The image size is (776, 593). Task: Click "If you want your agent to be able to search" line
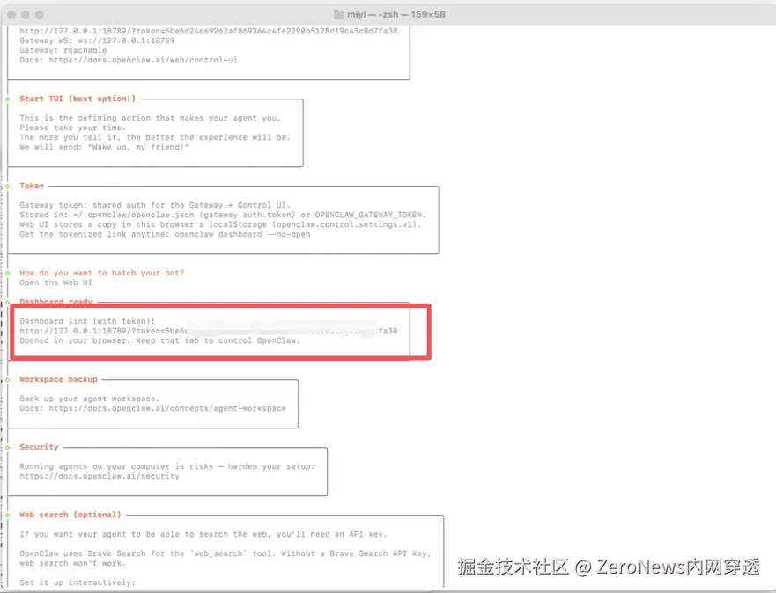click(203, 534)
